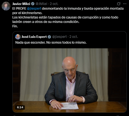Click the verified badge beside Javier Milei

pos(33,4)
